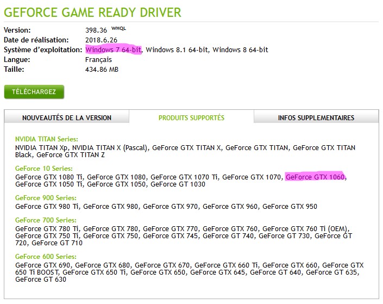Click the GeForce GTX 1050 Ti entry
383x304 pixels.
[x=48, y=184]
